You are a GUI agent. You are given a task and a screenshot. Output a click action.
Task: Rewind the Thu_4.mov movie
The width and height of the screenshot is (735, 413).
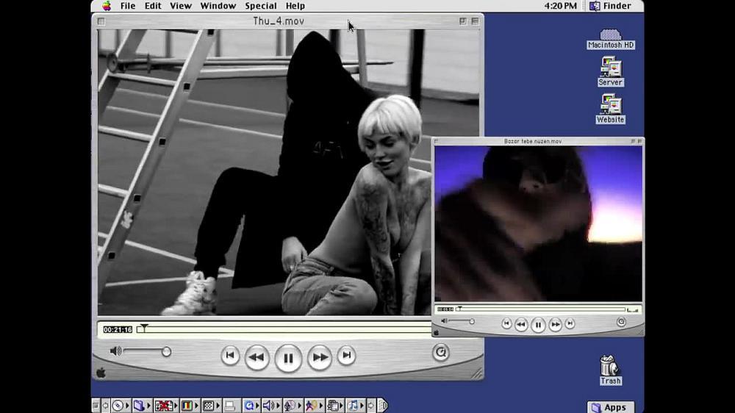tap(256, 358)
